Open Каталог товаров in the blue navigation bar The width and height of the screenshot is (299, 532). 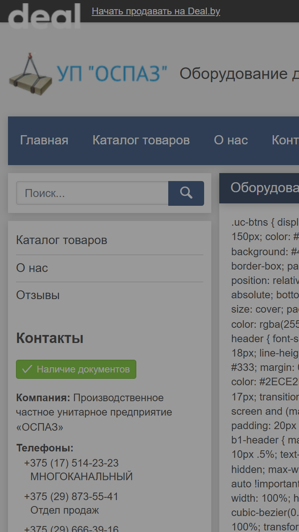(141, 140)
